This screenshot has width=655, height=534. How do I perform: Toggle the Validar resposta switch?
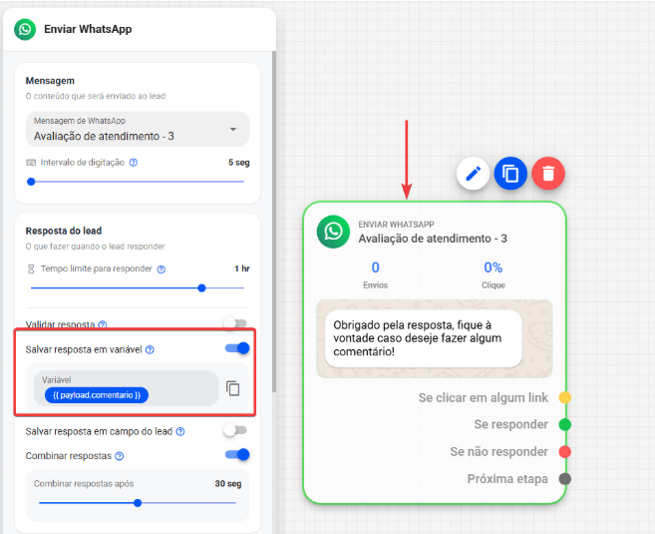(x=235, y=323)
